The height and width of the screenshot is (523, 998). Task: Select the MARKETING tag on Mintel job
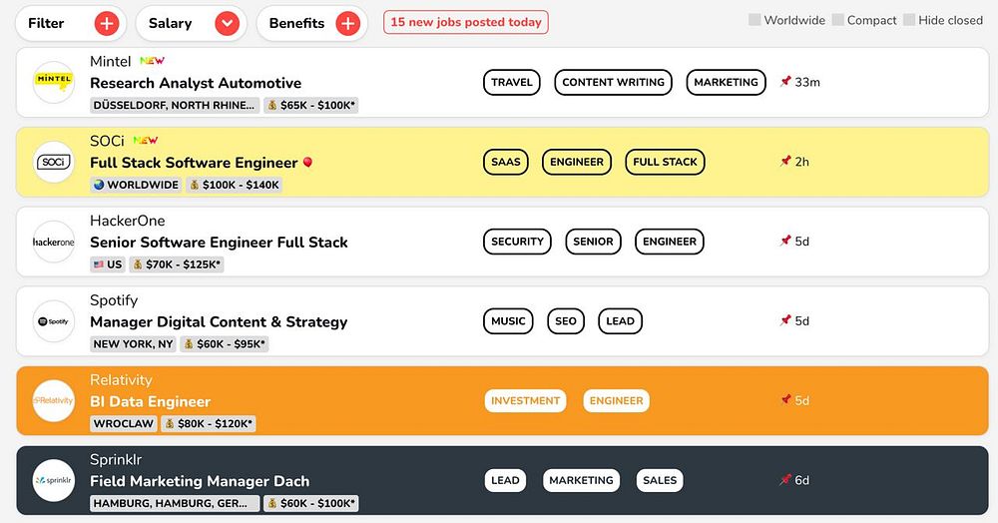click(x=726, y=82)
